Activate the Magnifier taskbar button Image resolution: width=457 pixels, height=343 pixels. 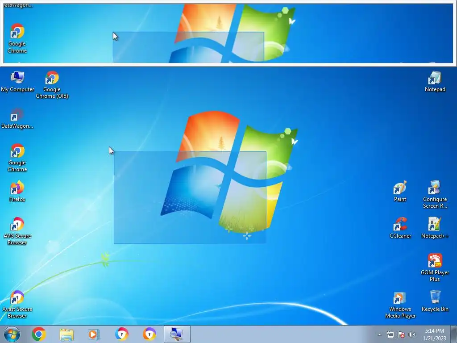point(177,334)
